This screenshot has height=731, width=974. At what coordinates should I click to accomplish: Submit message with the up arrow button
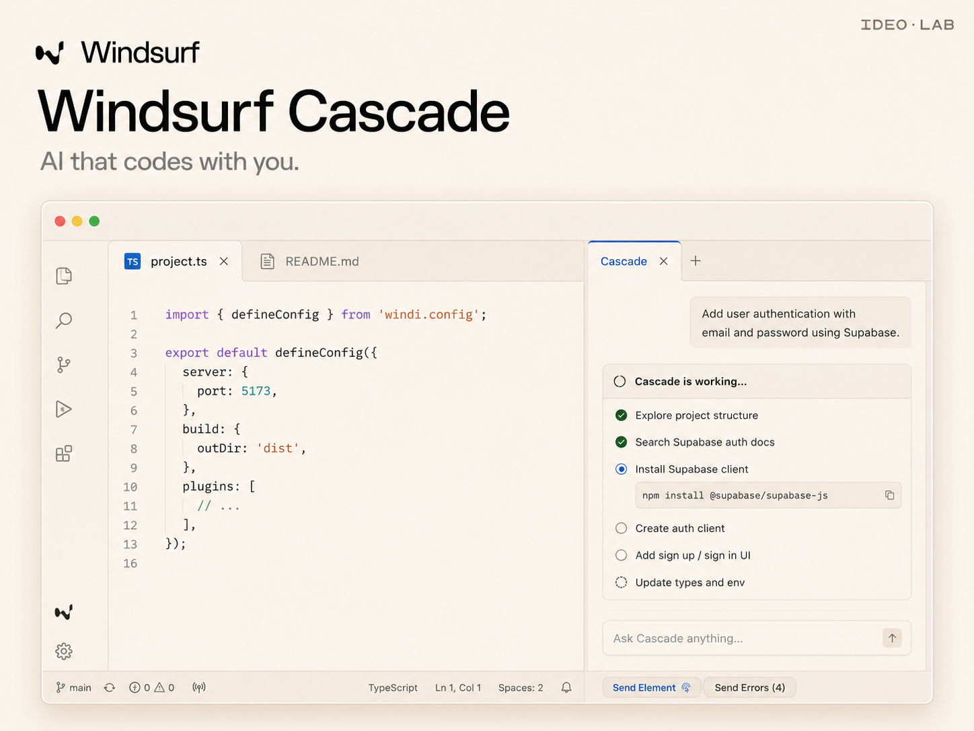(893, 638)
